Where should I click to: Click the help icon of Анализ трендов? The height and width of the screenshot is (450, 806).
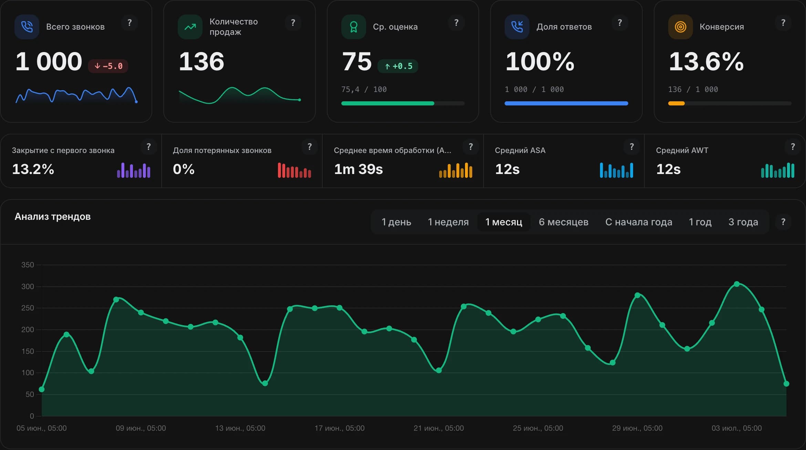[783, 222]
